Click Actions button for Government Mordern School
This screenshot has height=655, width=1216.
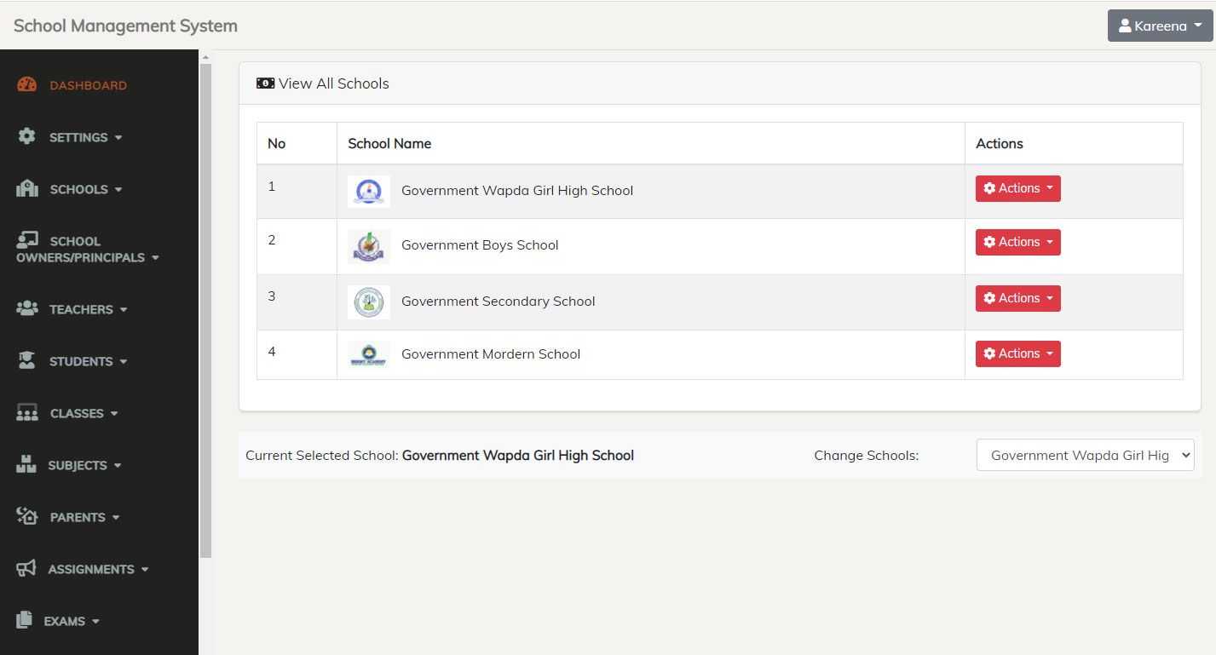1017,354
